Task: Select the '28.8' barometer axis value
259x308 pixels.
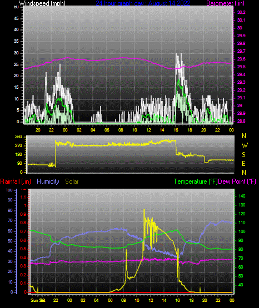Action: [241, 121]
